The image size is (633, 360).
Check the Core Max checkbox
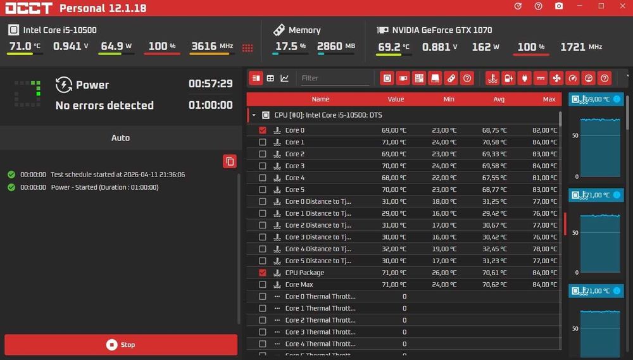[263, 285]
